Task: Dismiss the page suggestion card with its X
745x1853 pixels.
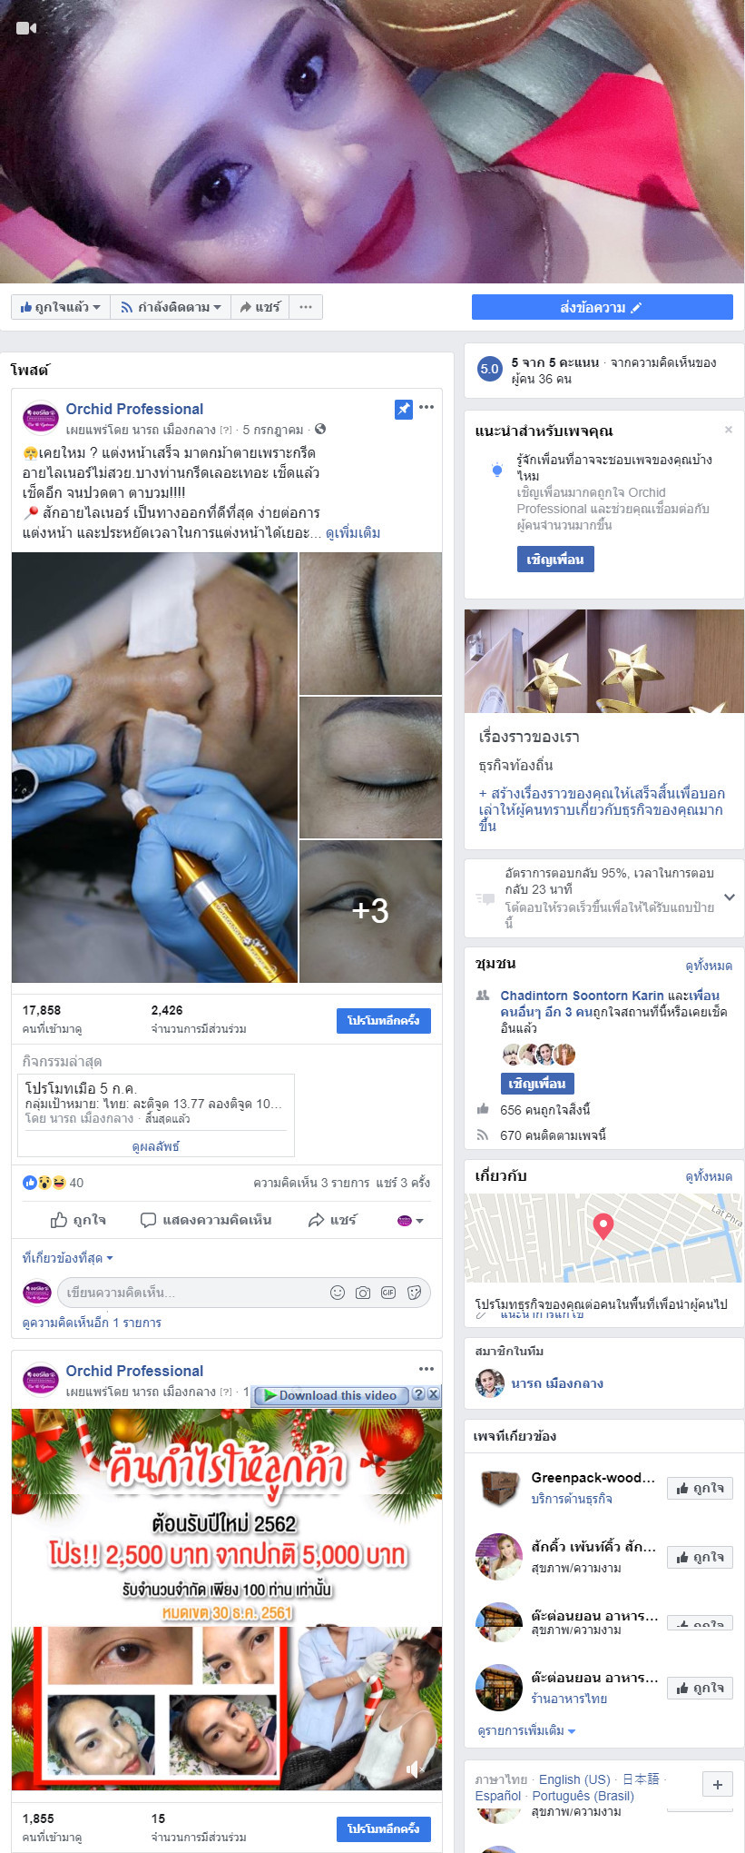Action: (728, 430)
